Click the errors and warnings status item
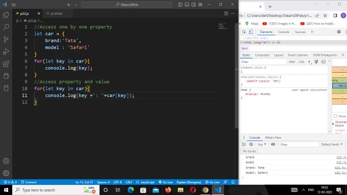 [10, 182]
